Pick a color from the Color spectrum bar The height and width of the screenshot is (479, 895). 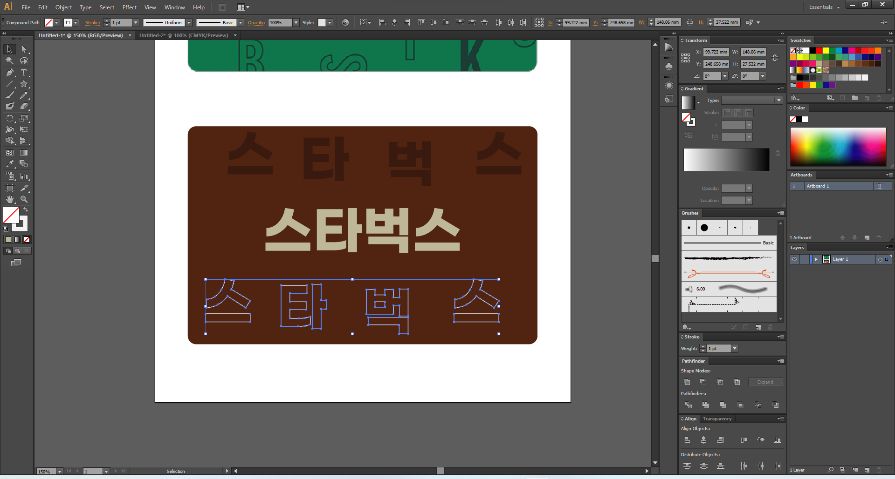(x=838, y=147)
